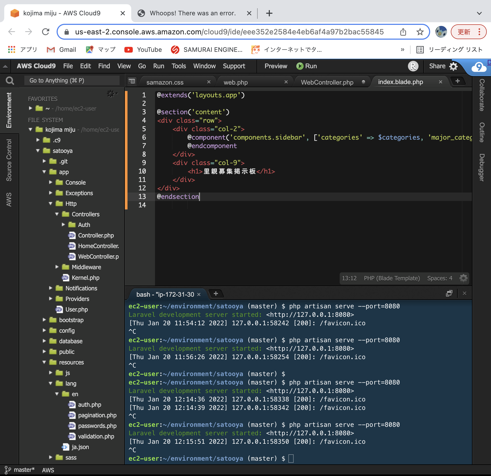Image resolution: width=491 pixels, height=476 pixels.
Task: Open the File menu
Action: pyautogui.click(x=68, y=66)
